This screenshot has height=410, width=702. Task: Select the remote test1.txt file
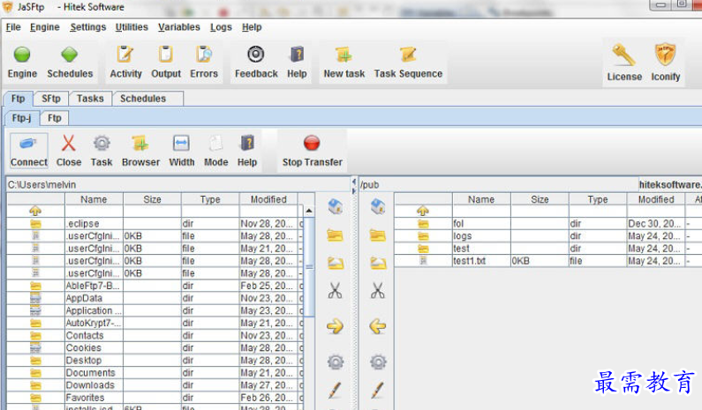[548, 261]
